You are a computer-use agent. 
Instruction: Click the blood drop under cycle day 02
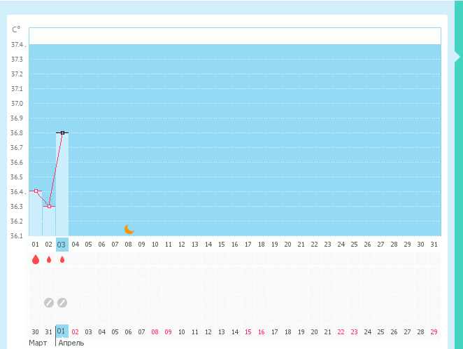coord(49,259)
